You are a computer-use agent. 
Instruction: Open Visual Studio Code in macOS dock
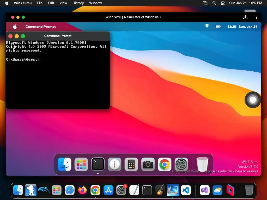click(x=186, y=190)
